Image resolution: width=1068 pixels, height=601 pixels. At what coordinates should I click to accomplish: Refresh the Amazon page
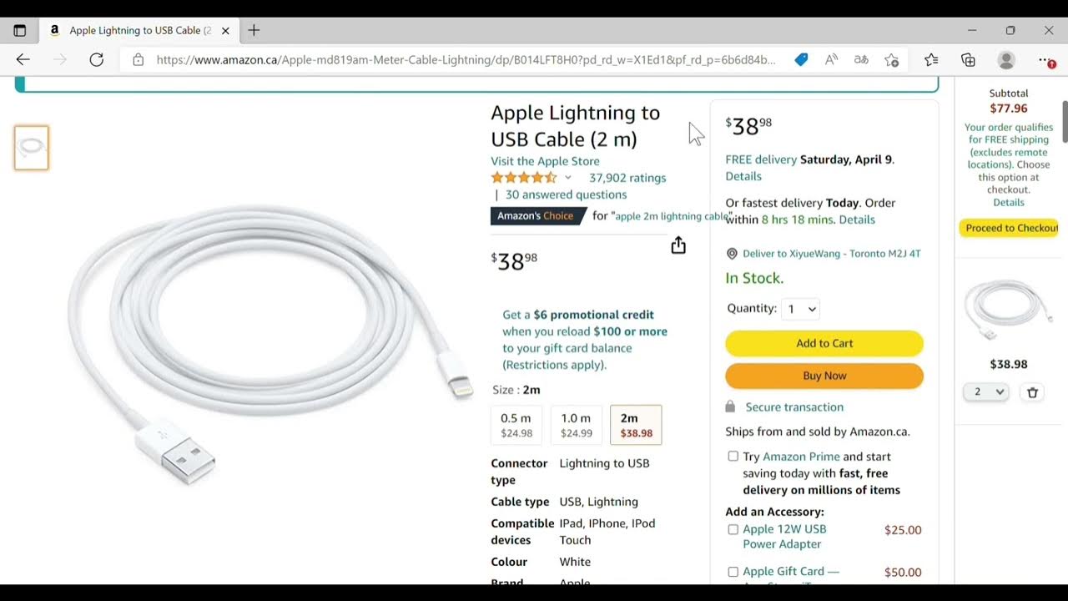point(97,59)
